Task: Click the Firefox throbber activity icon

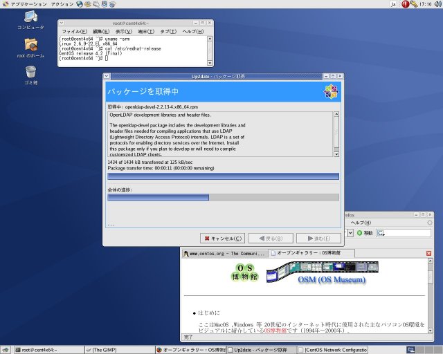Action: (429, 223)
